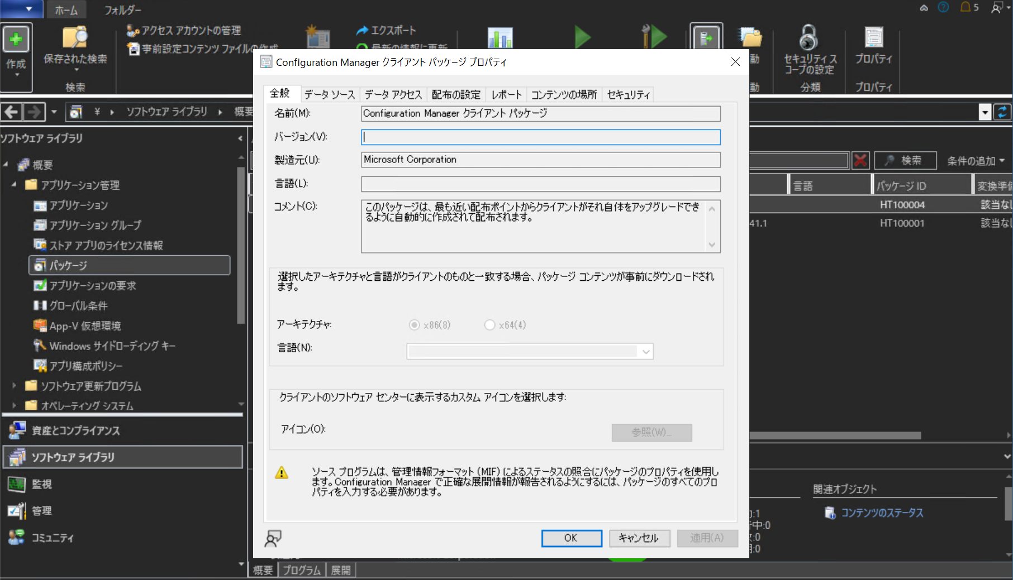Switch to the セキュリティ tab
The height and width of the screenshot is (580, 1013).
coord(629,95)
